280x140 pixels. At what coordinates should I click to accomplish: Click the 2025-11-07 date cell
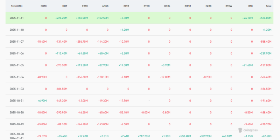pyautogui.click(x=17, y=42)
